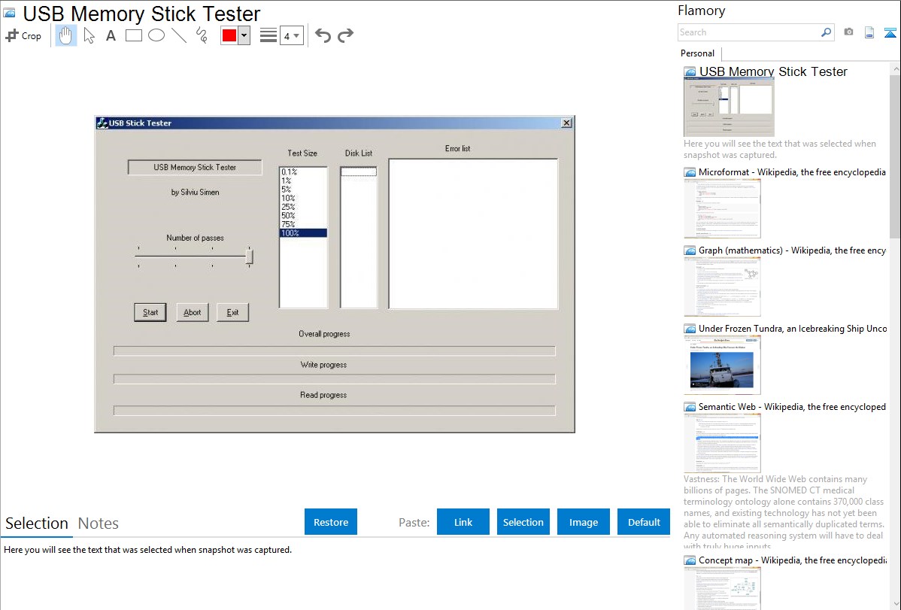
Task: Click the camera snapshot icon
Action: pos(848,32)
